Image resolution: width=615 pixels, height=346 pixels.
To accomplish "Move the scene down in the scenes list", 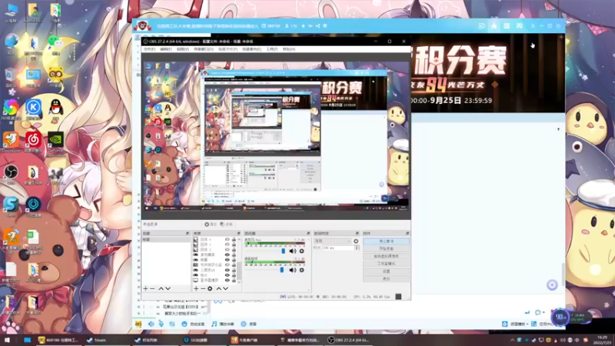I will [x=168, y=289].
